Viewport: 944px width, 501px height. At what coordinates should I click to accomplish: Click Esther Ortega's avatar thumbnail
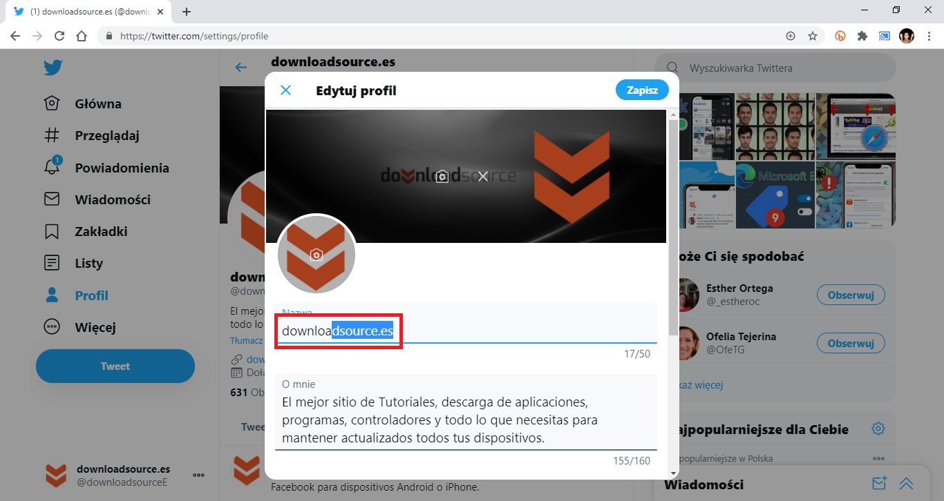687,295
